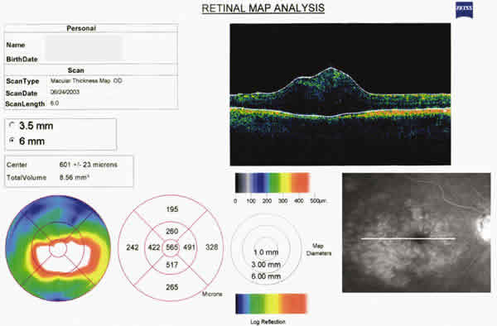
Task: Click the central 565 micron sector
Action: pos(171,247)
